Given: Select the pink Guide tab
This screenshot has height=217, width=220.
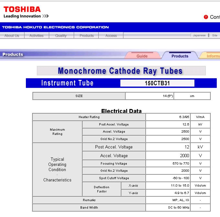Looking at the screenshot, I should click(142, 56).
